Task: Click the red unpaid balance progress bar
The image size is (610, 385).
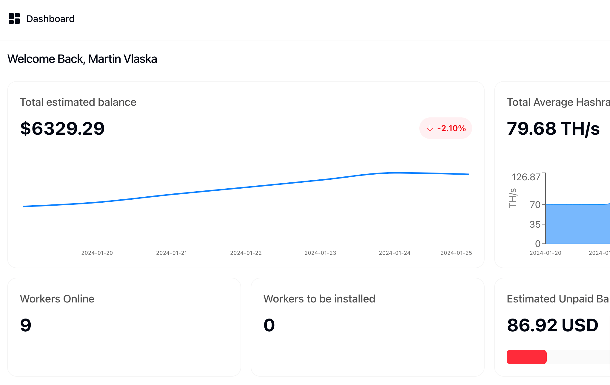Action: (x=526, y=357)
